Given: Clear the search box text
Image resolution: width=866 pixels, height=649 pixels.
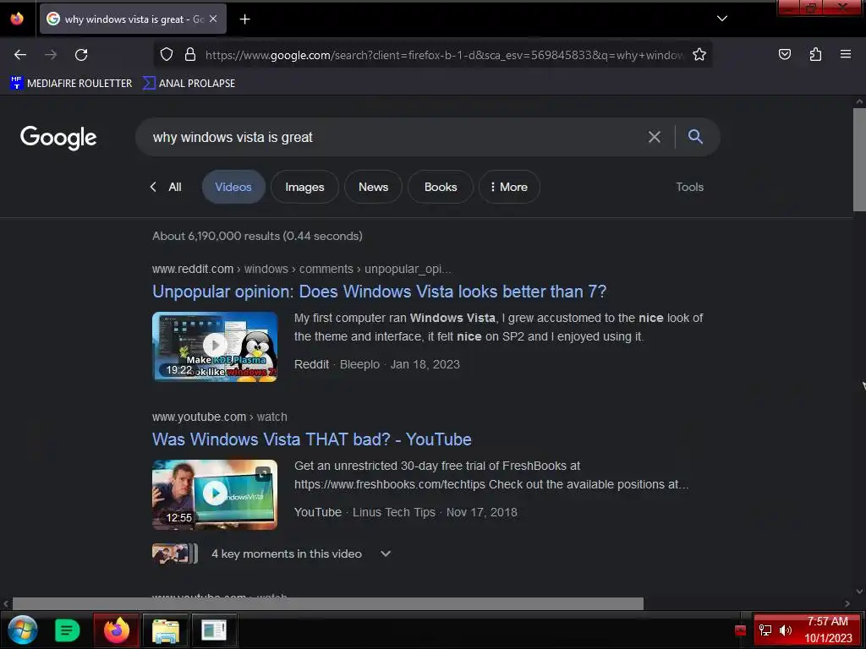Looking at the screenshot, I should (654, 137).
